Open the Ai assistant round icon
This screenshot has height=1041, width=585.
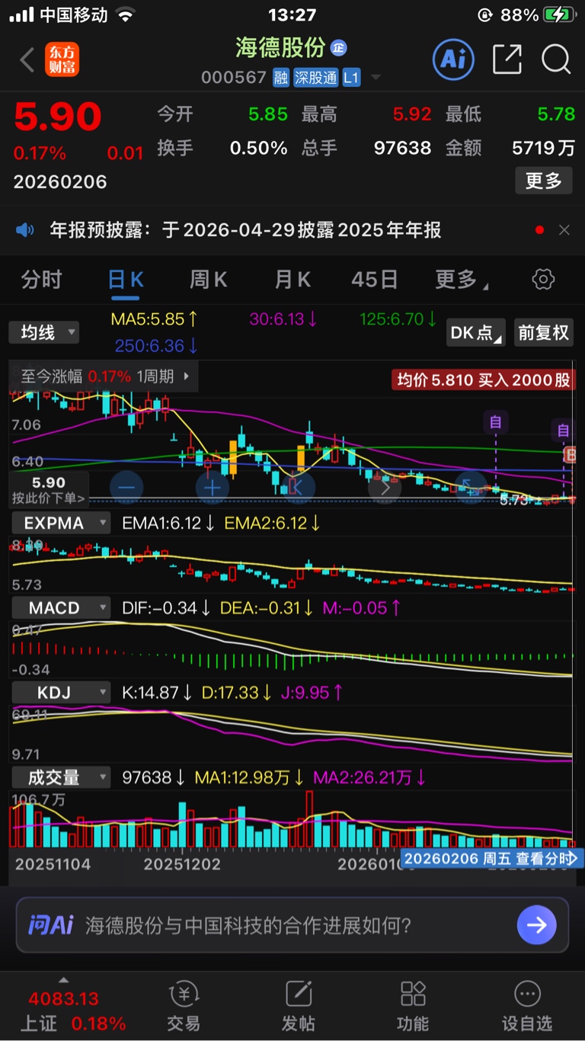(x=453, y=59)
